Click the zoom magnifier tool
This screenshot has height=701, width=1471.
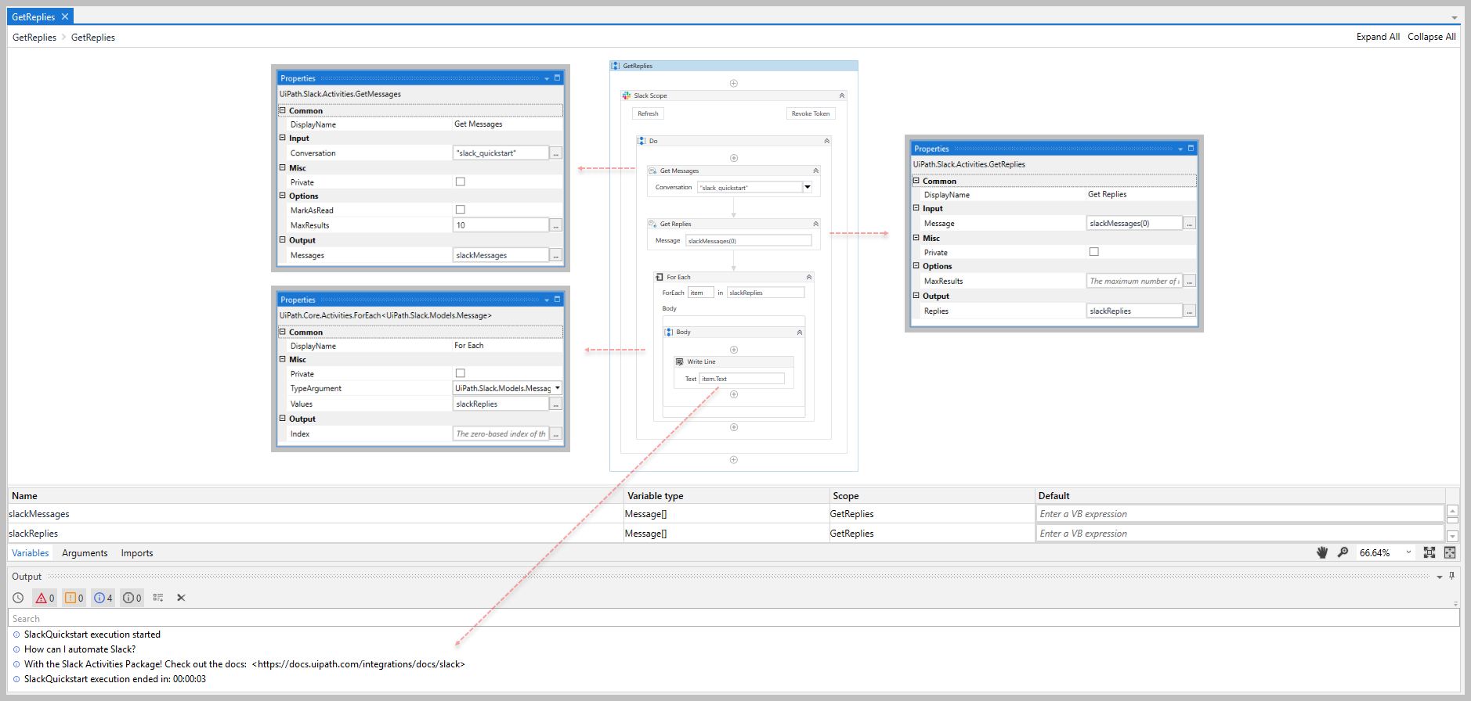(x=1343, y=552)
